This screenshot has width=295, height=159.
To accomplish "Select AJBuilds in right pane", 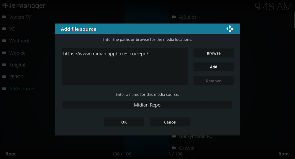I will [x=188, y=17].
